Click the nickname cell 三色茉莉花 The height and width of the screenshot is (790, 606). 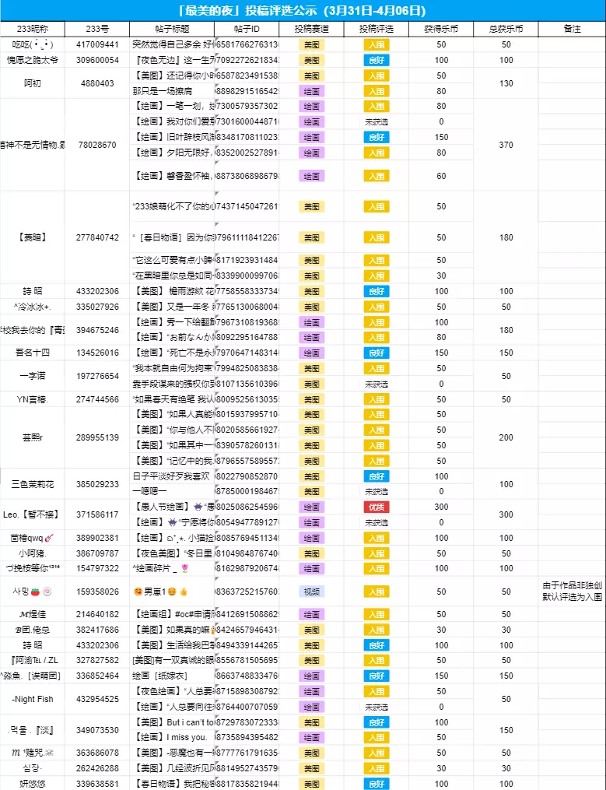[x=32, y=484]
